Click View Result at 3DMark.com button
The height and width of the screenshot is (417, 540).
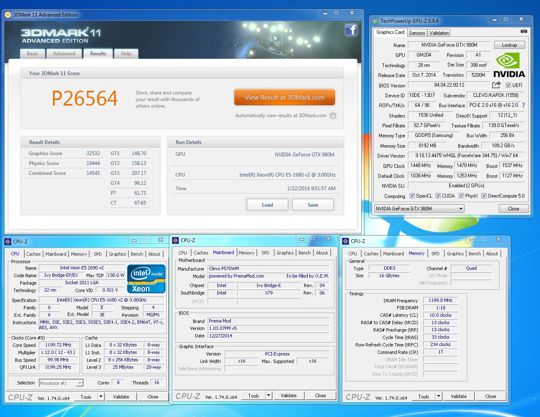tap(284, 98)
